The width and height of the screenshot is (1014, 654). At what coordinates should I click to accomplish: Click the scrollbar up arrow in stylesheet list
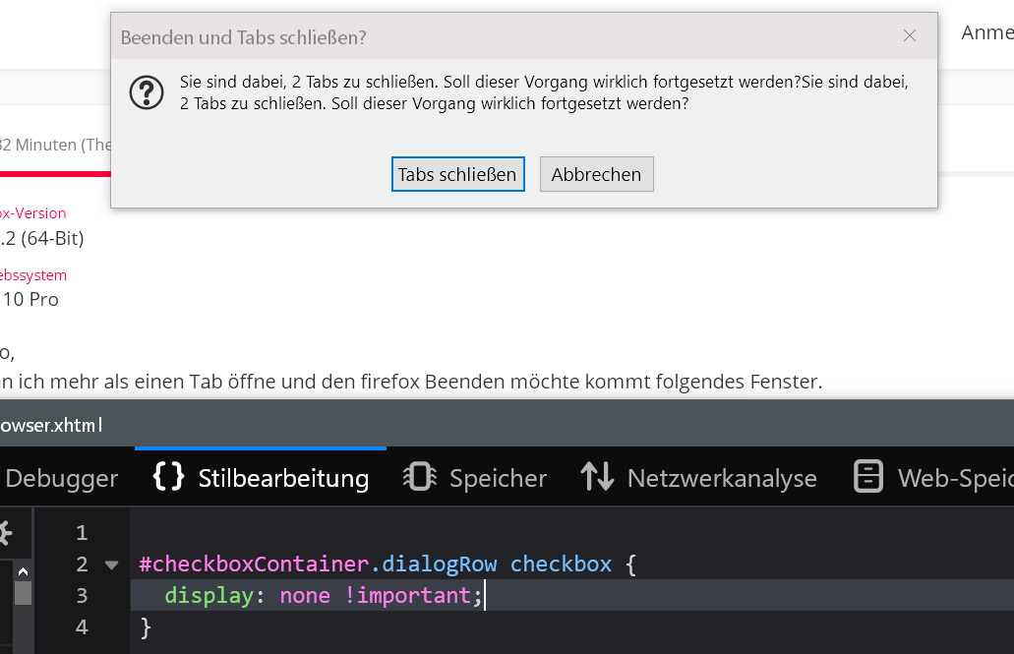pyautogui.click(x=23, y=571)
